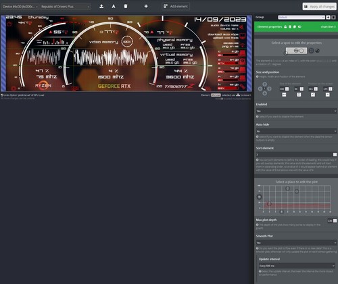Click the move right arrow in position pad

pos(269,89)
